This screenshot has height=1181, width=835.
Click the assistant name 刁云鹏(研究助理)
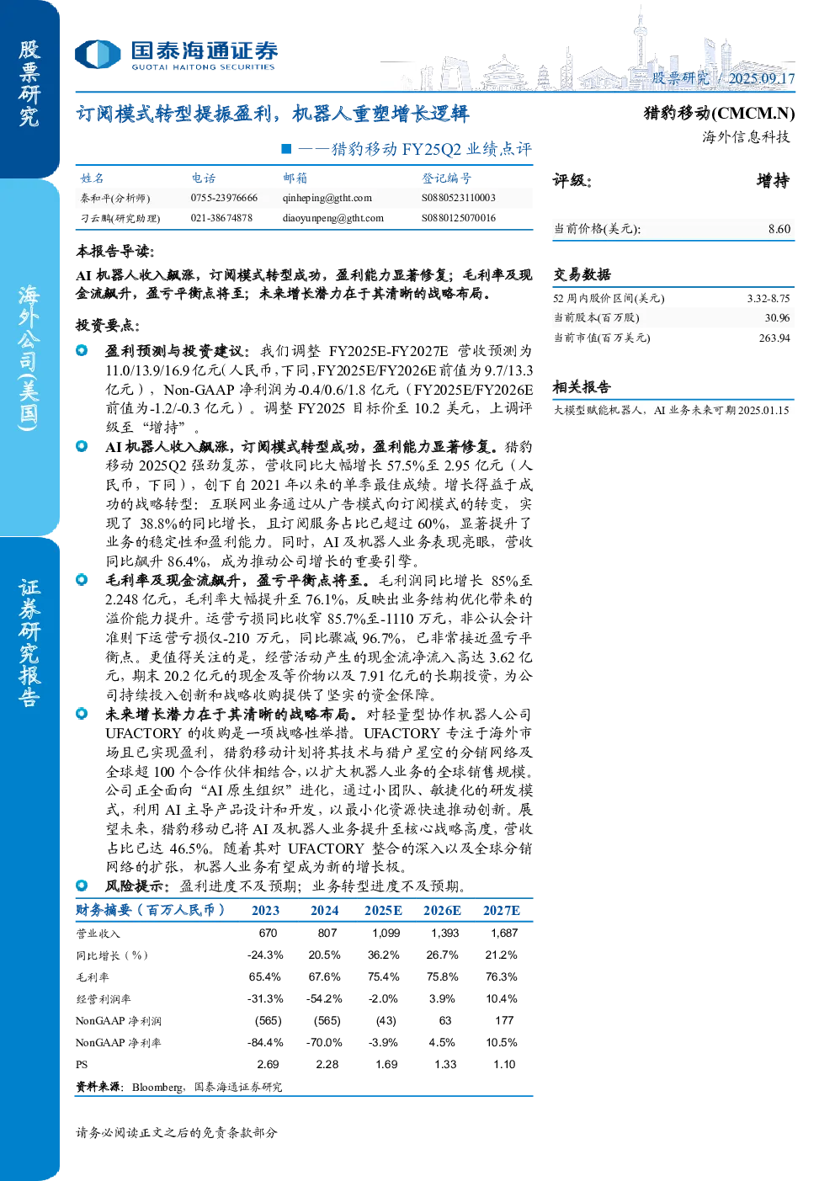[120, 218]
